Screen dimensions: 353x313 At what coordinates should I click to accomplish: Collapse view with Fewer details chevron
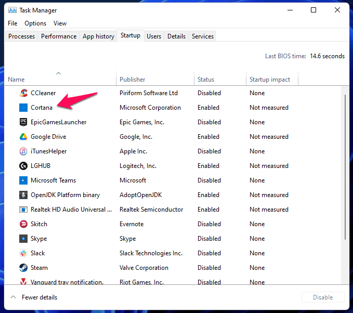point(14,297)
